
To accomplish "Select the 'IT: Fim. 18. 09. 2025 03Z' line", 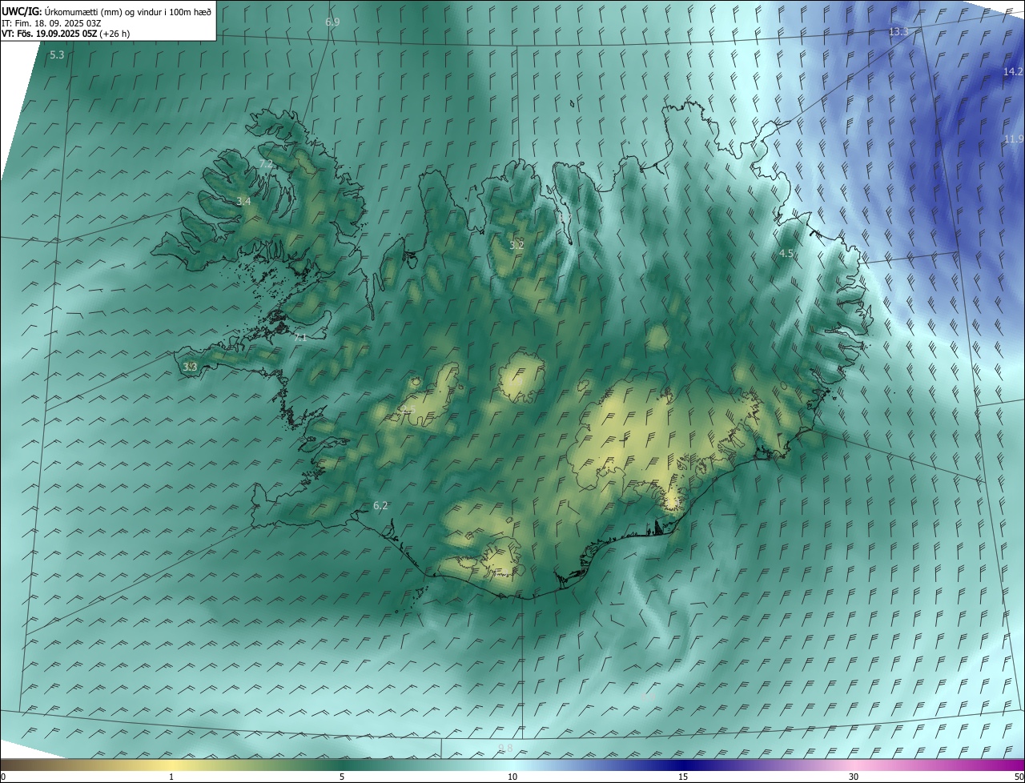I will [51, 23].
